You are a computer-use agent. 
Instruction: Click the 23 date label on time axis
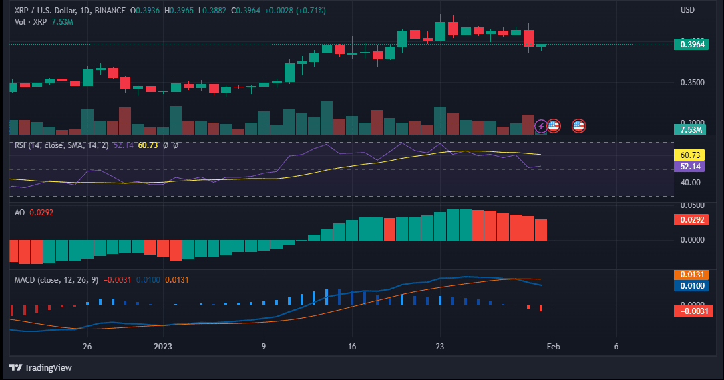440,347
